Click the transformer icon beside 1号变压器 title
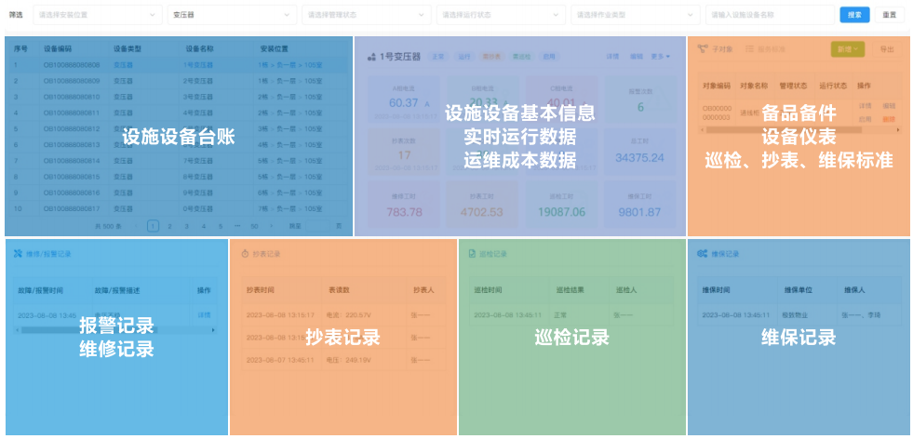The width and height of the screenshot is (913, 439). (371, 57)
